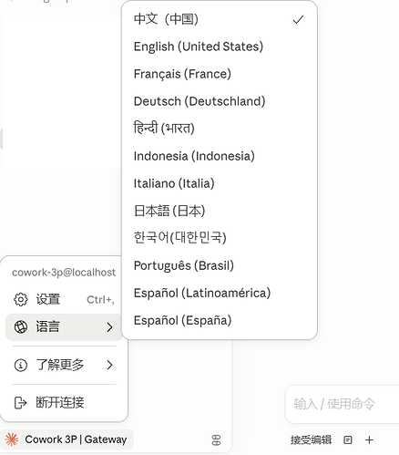Image resolution: width=399 pixels, height=455 pixels.
Task: Open the 语言 language submenu
Action: point(64,327)
